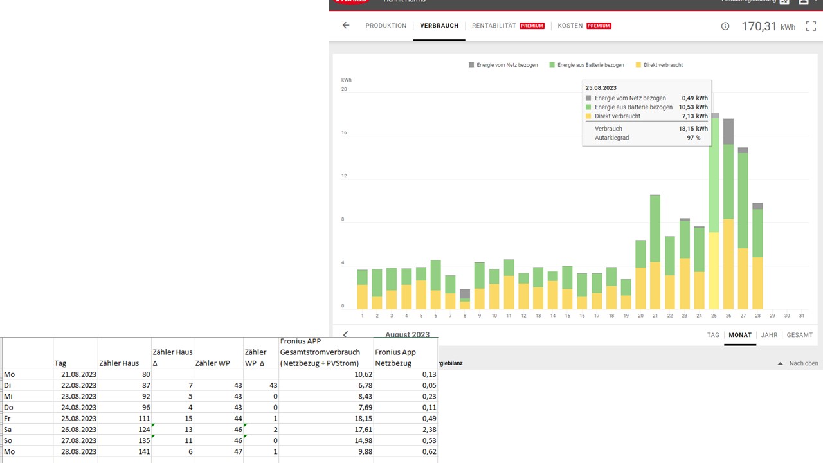Open the RENTABILITÄT premium tab
The width and height of the screenshot is (823, 463).
(508, 26)
